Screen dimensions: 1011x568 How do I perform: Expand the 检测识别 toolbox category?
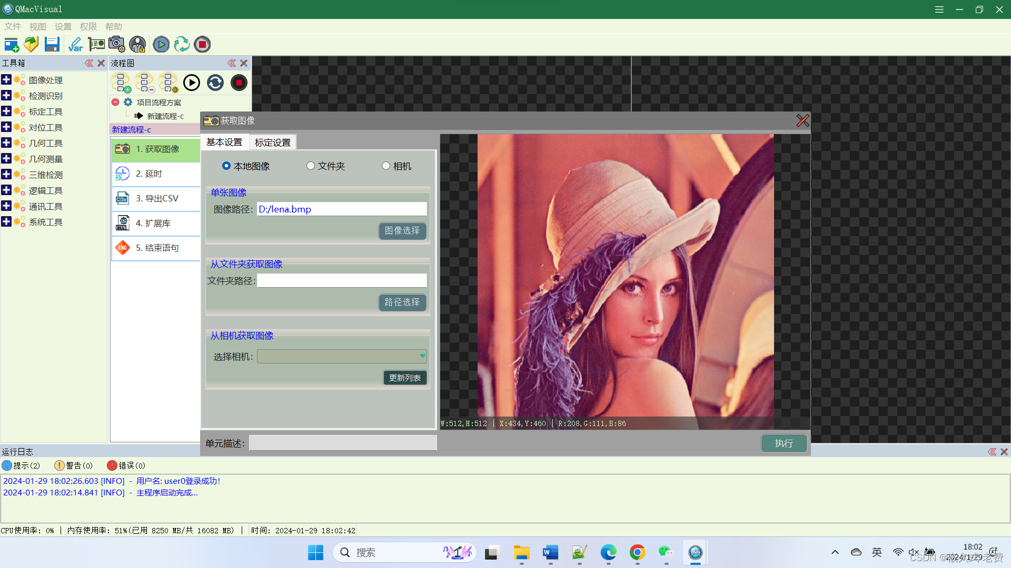(6, 96)
